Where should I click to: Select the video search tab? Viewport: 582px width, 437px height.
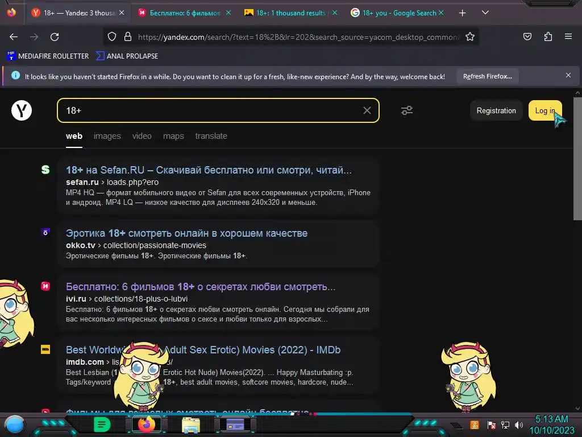point(142,136)
